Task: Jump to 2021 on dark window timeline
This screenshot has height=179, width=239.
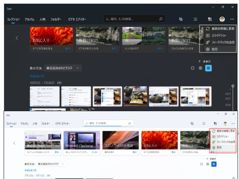Action: click(x=228, y=98)
